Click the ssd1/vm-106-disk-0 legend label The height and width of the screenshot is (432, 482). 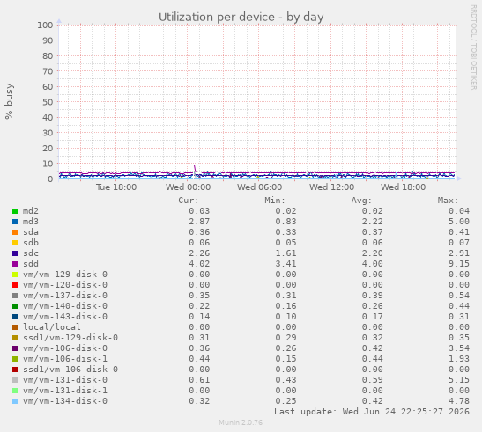click(70, 370)
